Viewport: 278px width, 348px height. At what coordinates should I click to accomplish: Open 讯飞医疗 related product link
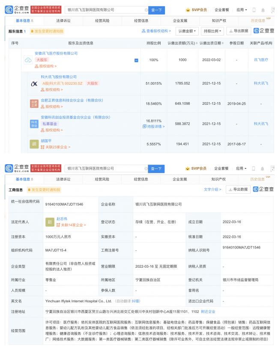coord(261,60)
